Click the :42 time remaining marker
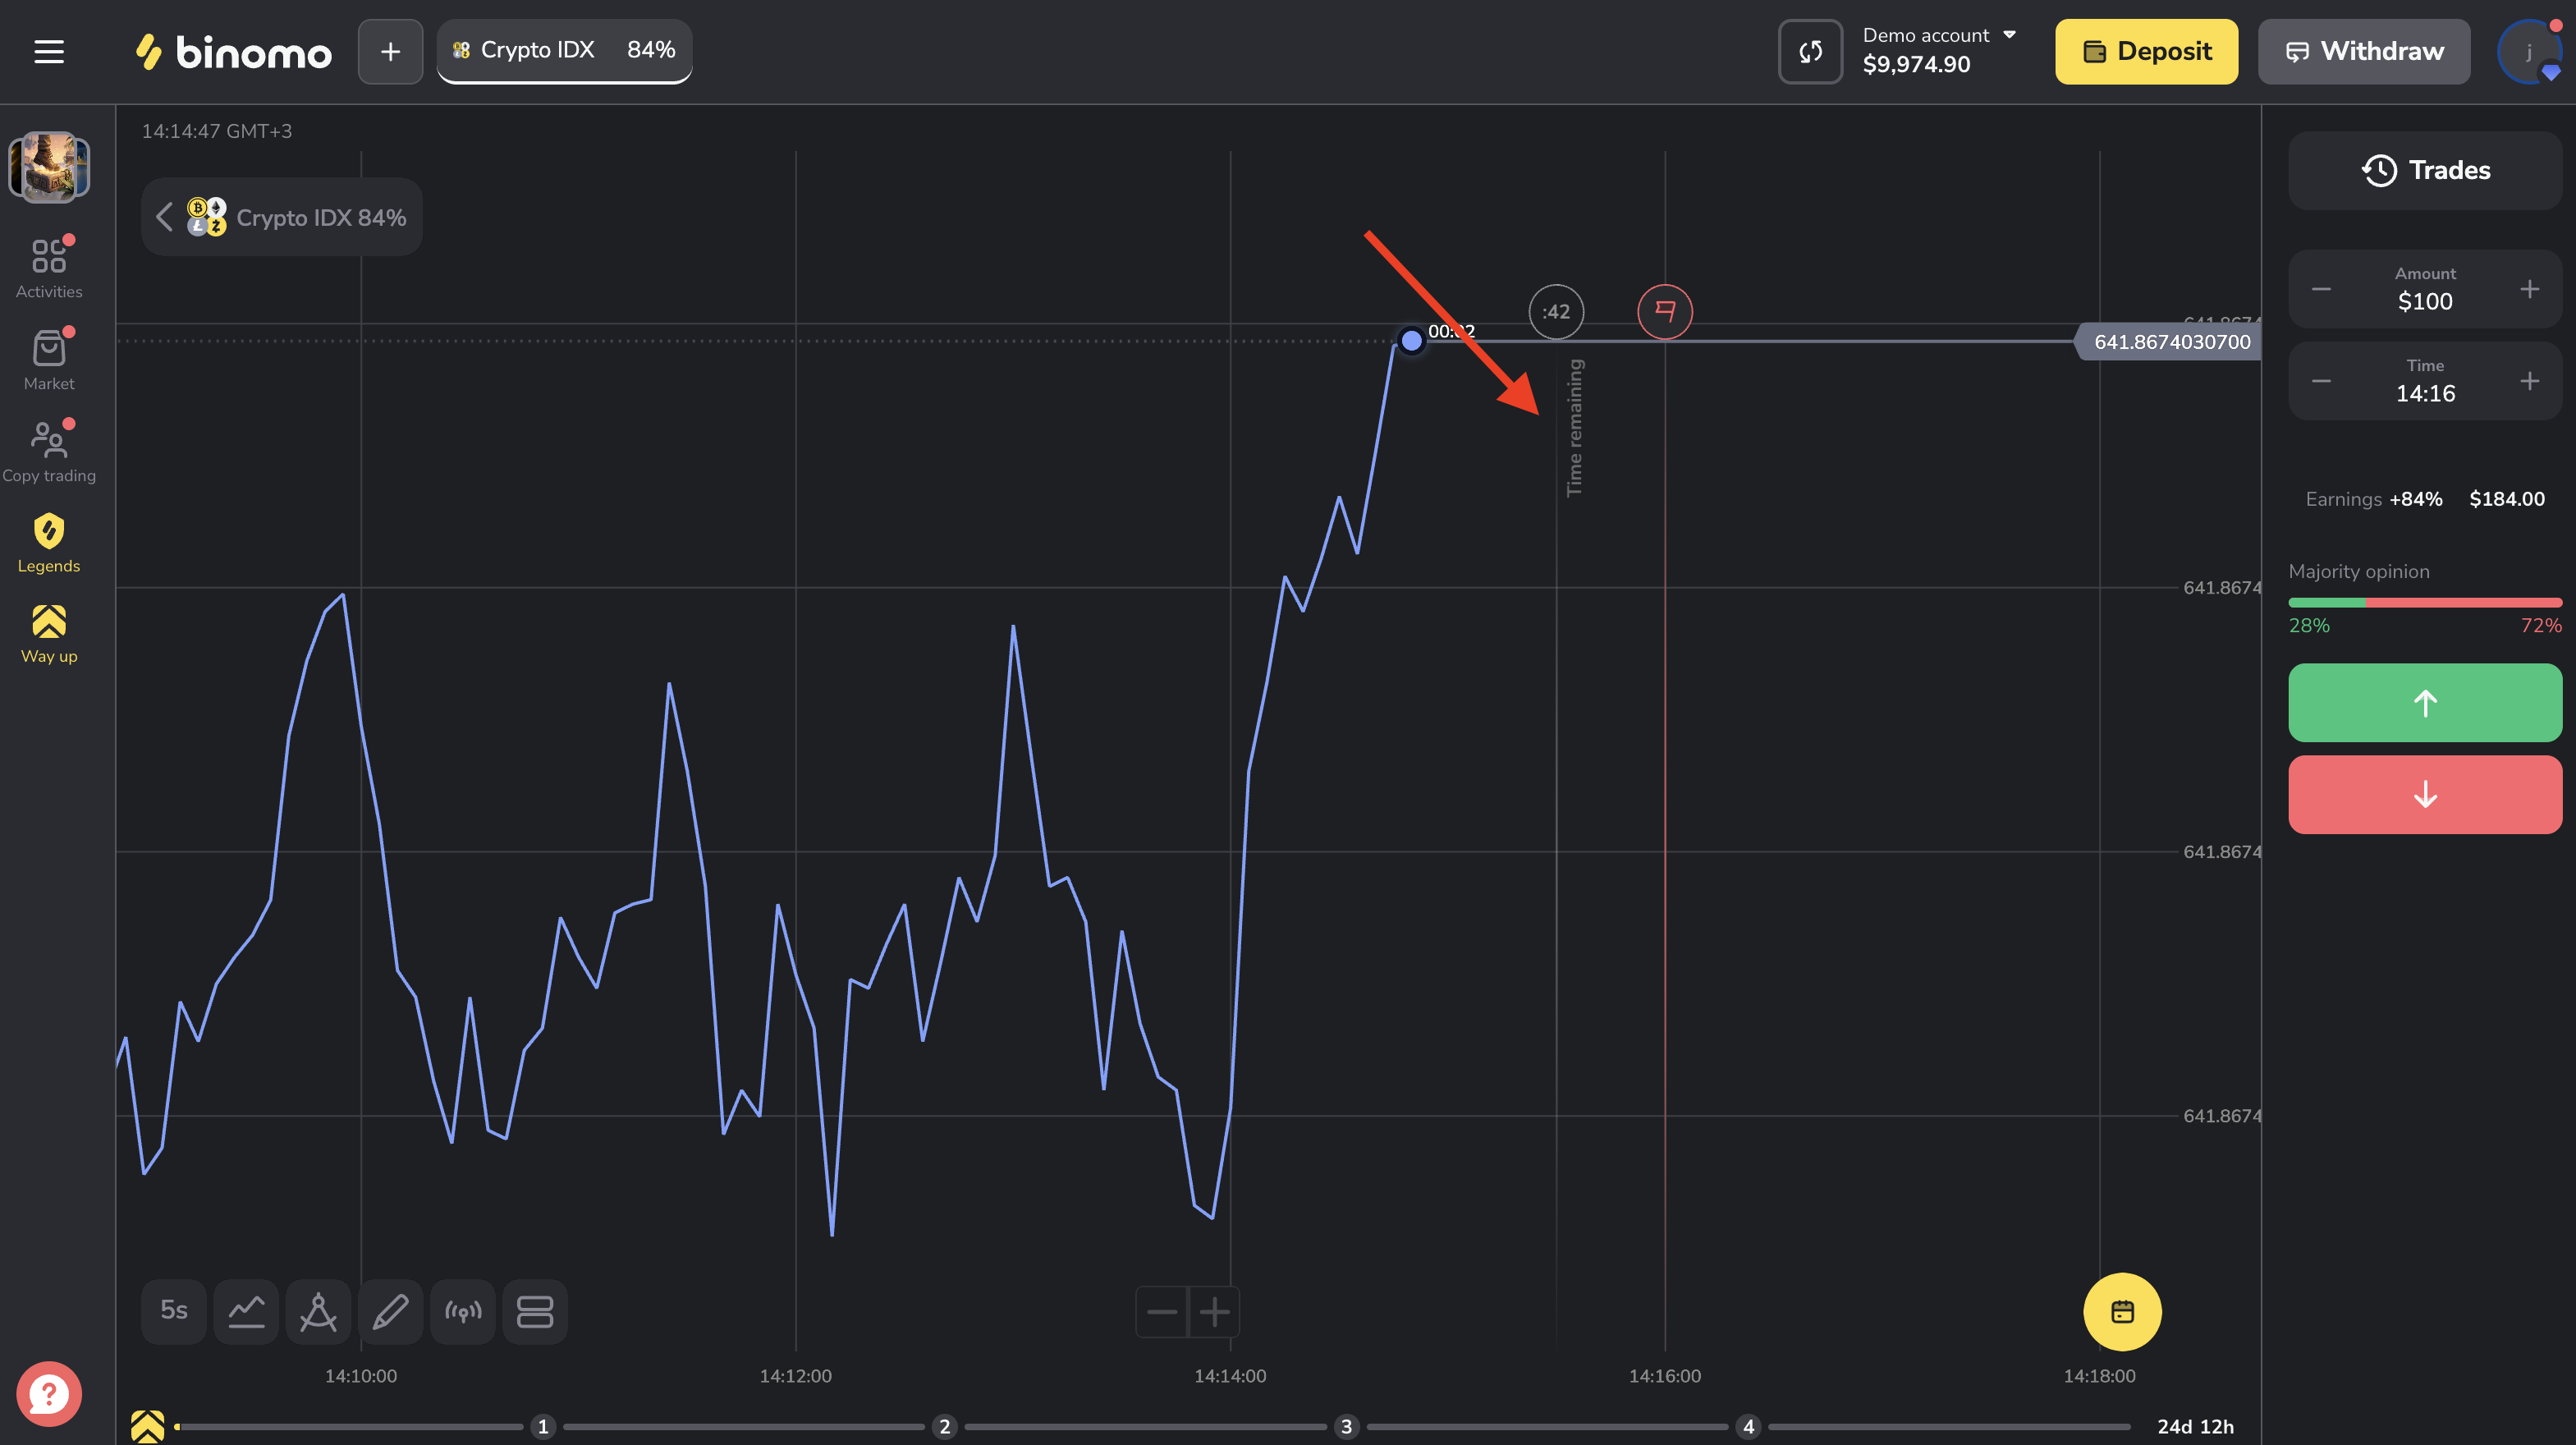 [x=1556, y=312]
